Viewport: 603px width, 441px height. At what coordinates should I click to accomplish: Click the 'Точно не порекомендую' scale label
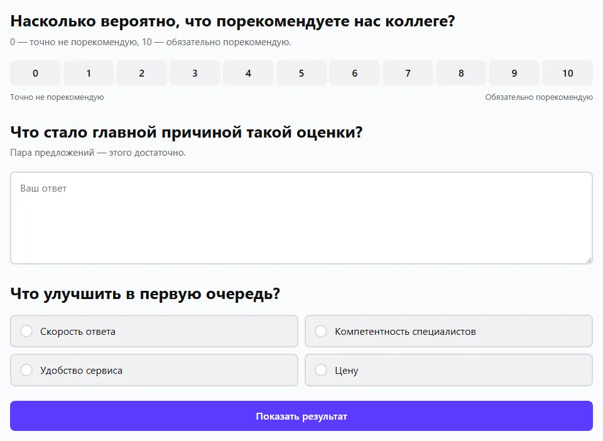57,97
